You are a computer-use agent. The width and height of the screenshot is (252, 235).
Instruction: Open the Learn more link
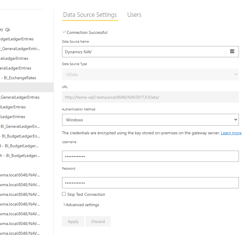point(231,133)
